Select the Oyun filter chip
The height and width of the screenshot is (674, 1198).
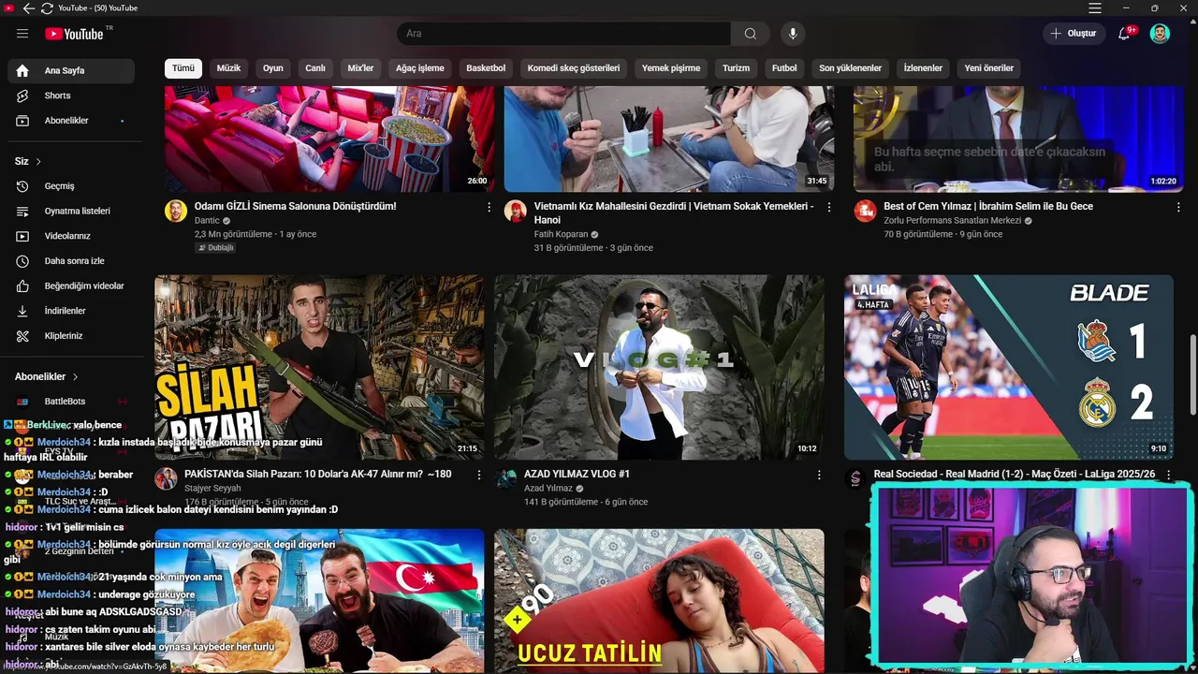point(273,68)
